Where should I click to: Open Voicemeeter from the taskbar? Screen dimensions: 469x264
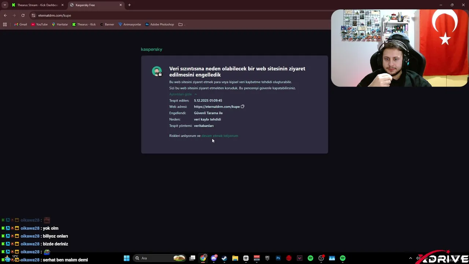pyautogui.click(x=256, y=258)
